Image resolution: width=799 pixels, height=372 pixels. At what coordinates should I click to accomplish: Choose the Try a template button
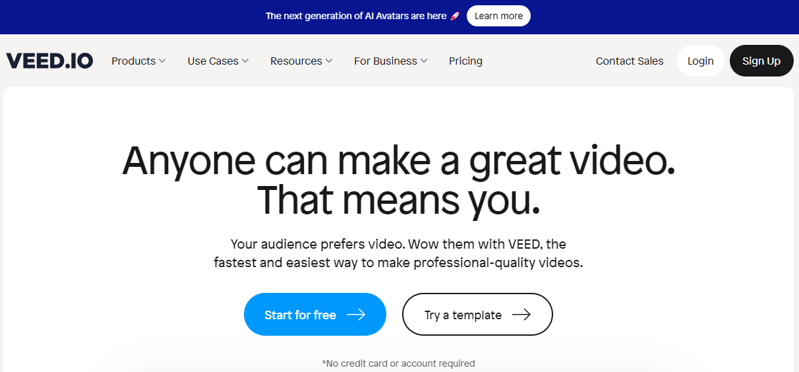click(x=477, y=315)
